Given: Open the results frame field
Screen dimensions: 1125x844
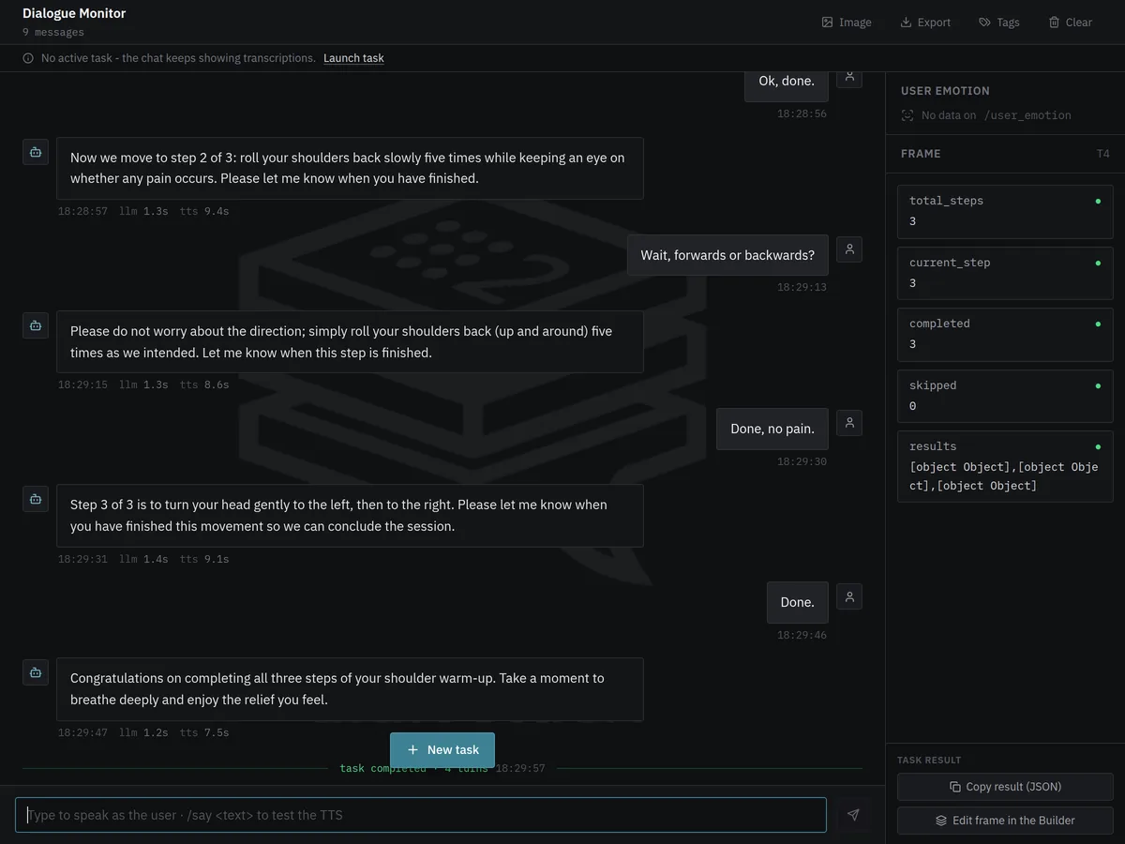Looking at the screenshot, I should tap(1005, 466).
